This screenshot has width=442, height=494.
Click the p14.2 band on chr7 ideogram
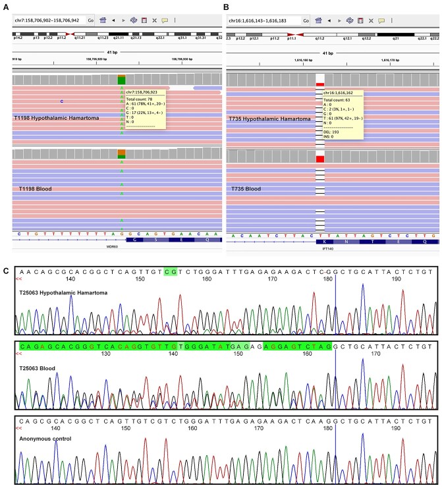18,34
